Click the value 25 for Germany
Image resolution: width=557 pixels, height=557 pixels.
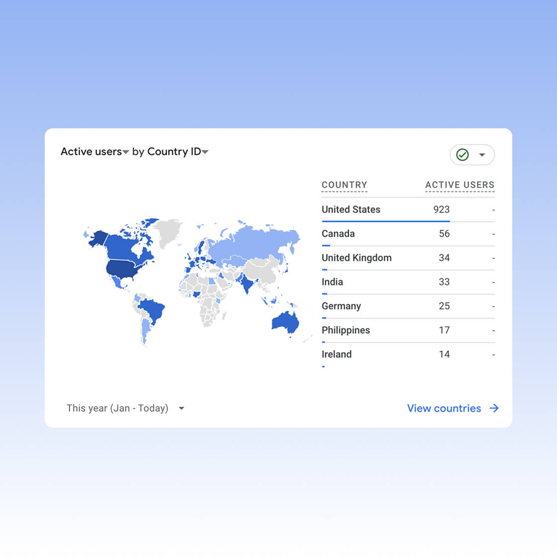tap(444, 306)
